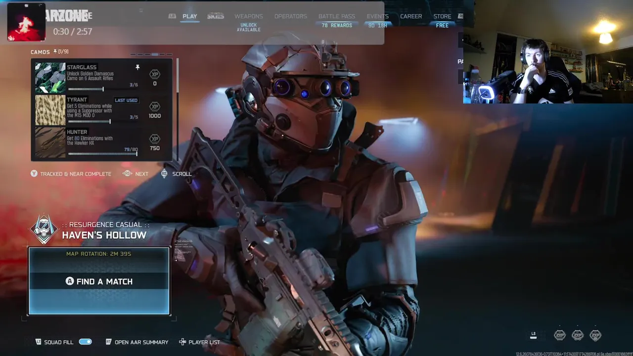Click the Starglass 3/6 progress bar
Image resolution: width=633 pixels, height=356 pixels.
pos(103,89)
